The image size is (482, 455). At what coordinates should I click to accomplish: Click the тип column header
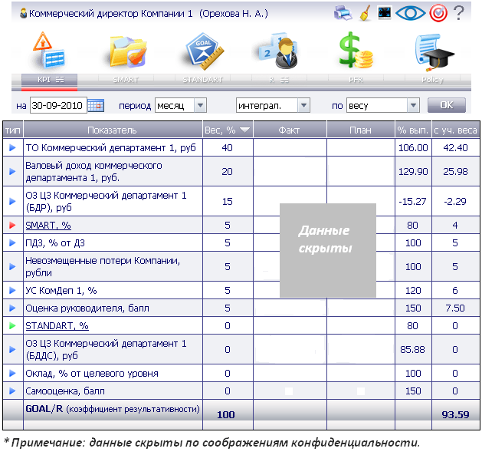(x=12, y=130)
